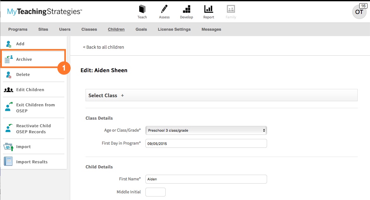Open the License Settings menu

[174, 29]
